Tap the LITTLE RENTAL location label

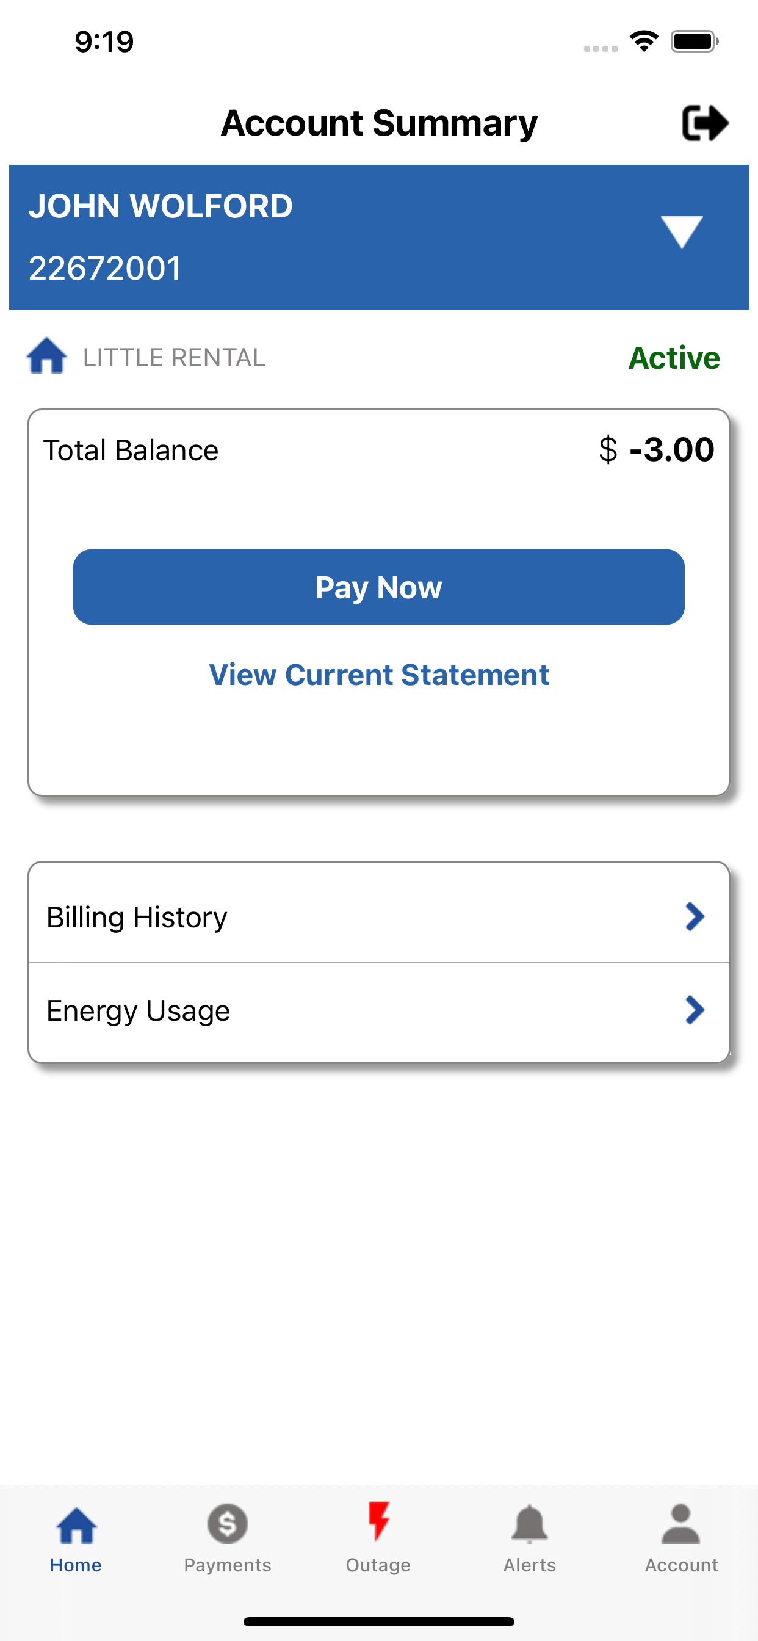pos(175,357)
